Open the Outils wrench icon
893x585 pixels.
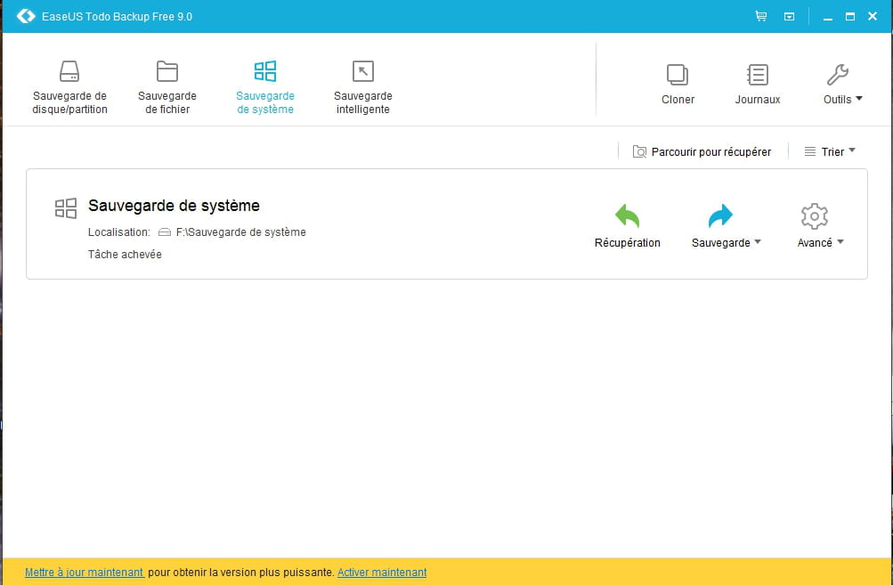click(837, 75)
